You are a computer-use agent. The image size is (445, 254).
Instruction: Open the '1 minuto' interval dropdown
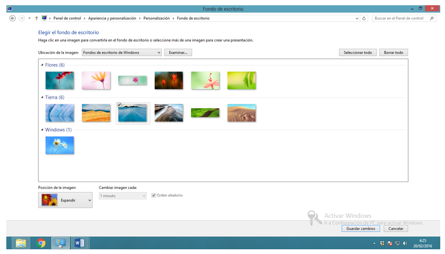pos(123,196)
